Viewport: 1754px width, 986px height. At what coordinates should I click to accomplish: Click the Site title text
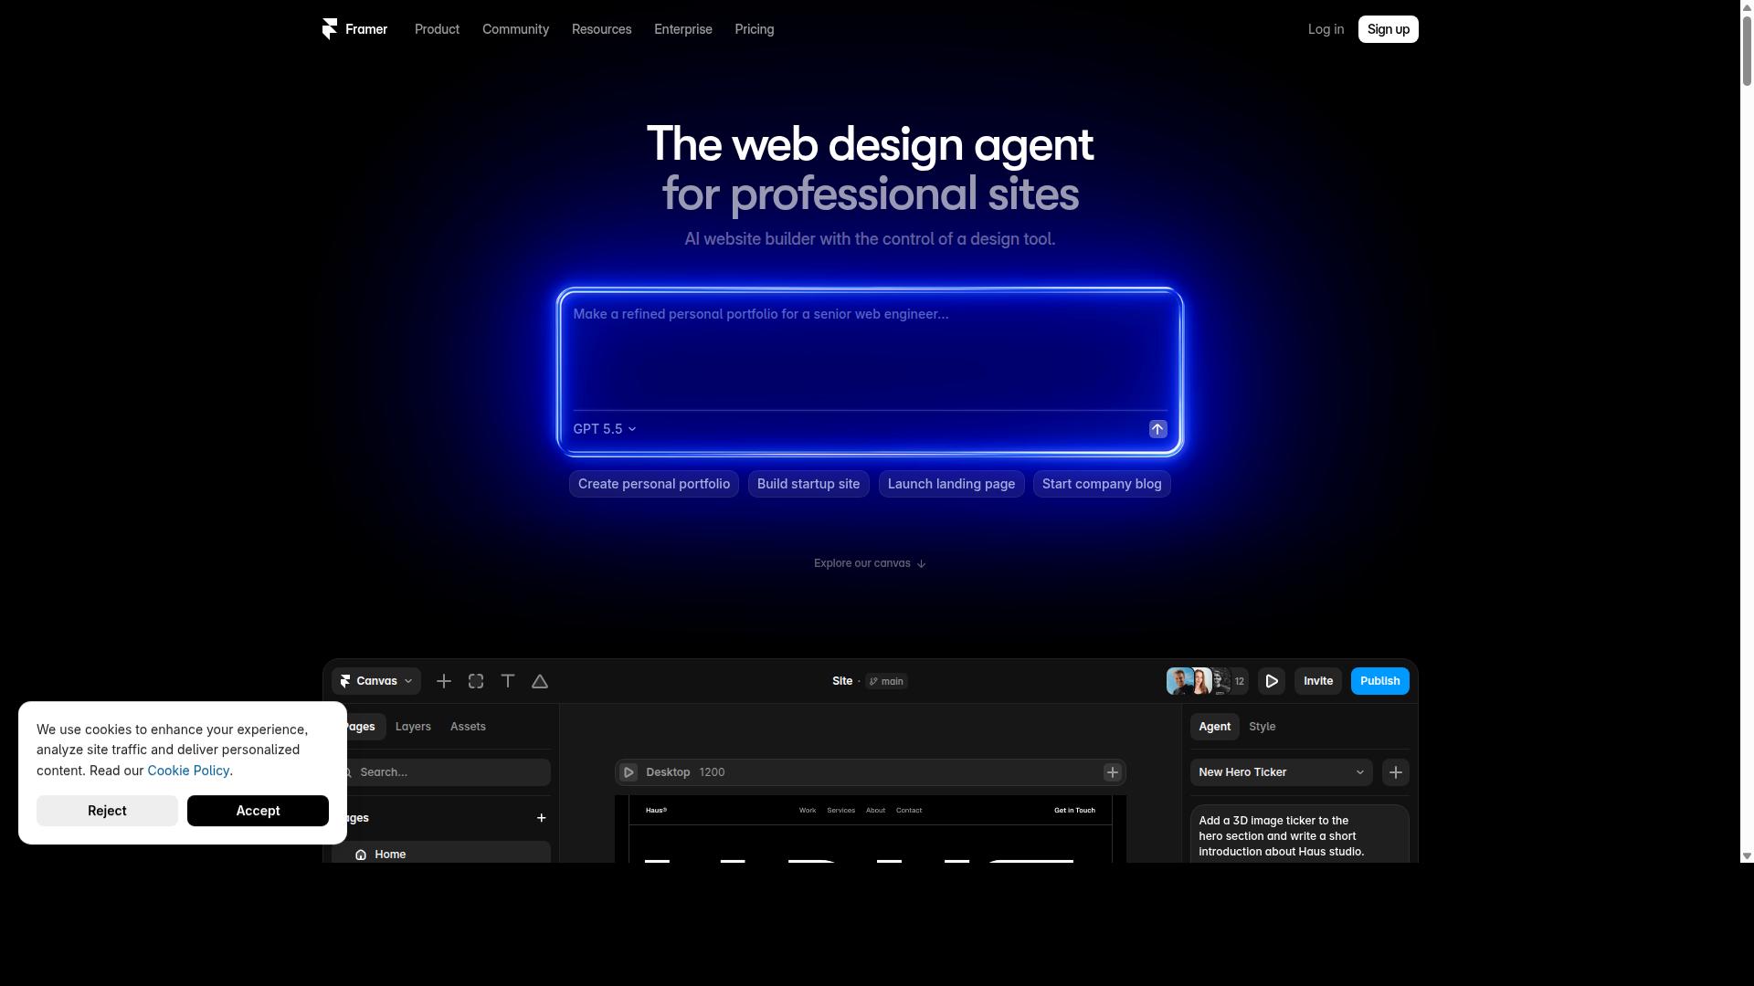[842, 681]
